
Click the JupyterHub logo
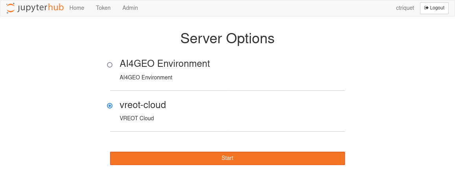[35, 8]
